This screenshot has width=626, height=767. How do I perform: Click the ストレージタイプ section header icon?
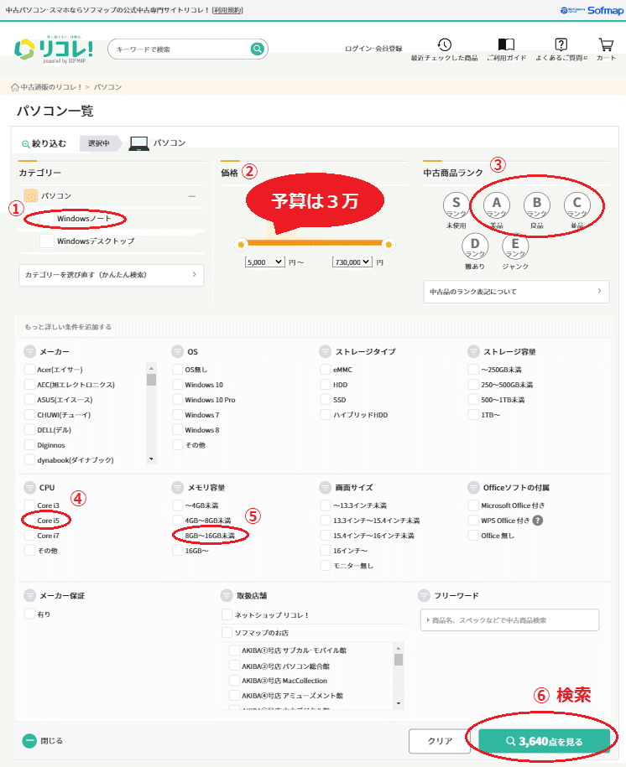[326, 352]
